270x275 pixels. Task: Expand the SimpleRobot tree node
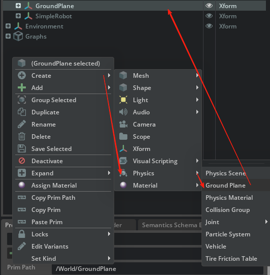coord(18,16)
